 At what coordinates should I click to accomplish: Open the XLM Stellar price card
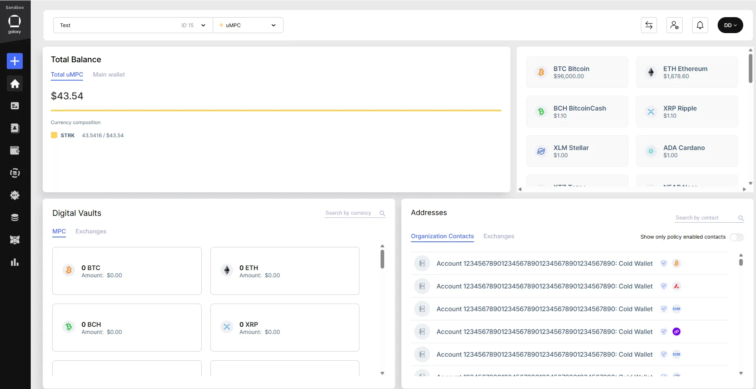coord(577,151)
